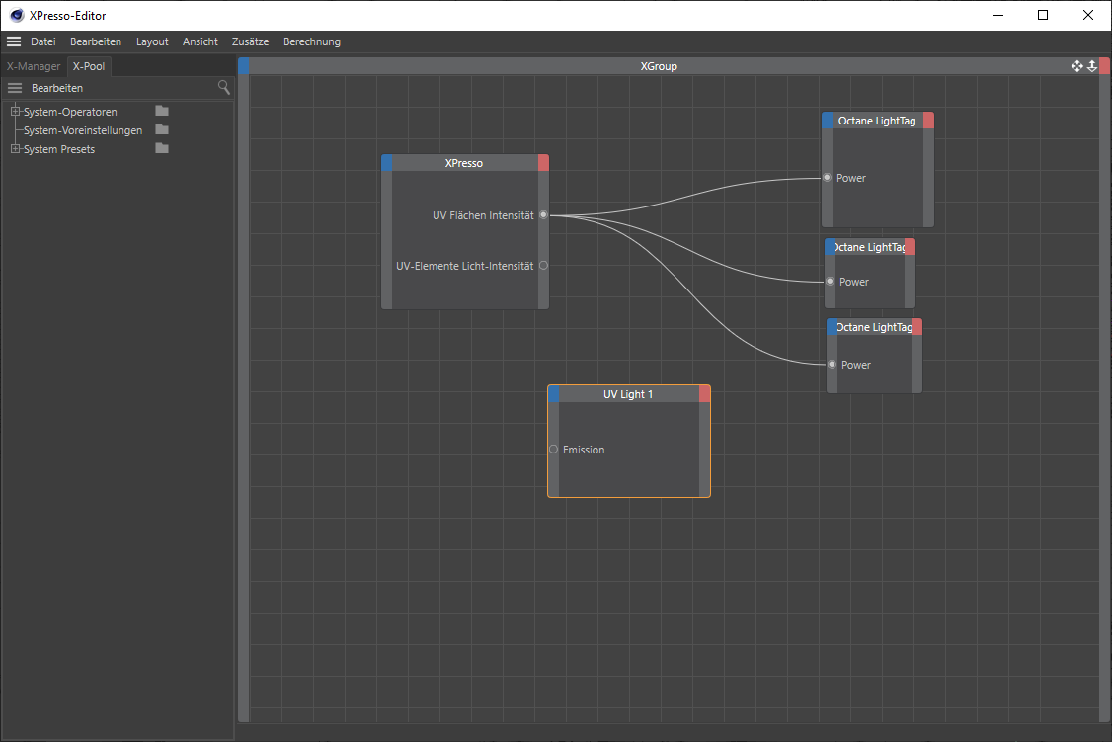Click the UV Flächen Intensität label

(x=483, y=215)
